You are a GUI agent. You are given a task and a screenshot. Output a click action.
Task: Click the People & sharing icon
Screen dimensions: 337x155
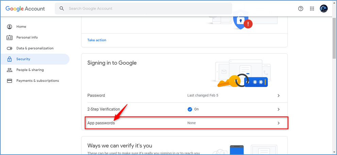point(10,70)
